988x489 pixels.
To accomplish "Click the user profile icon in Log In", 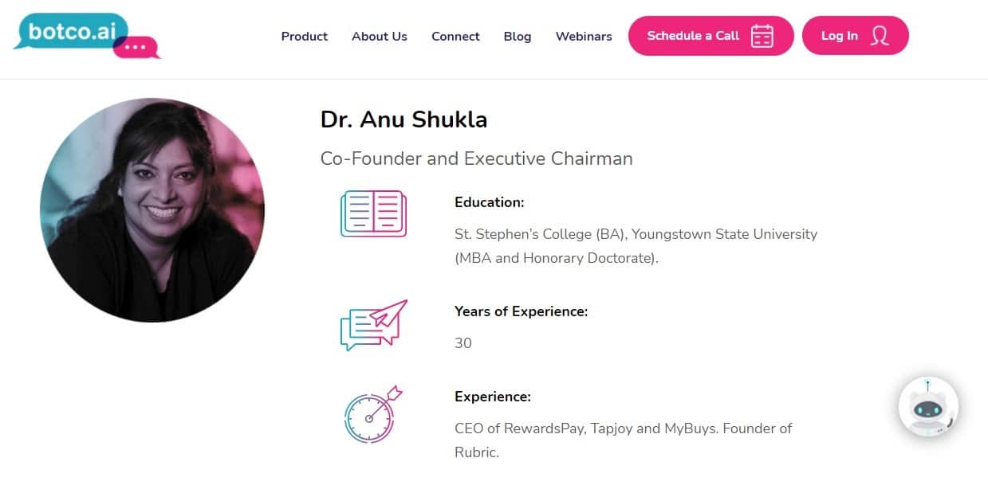I will pos(880,36).
